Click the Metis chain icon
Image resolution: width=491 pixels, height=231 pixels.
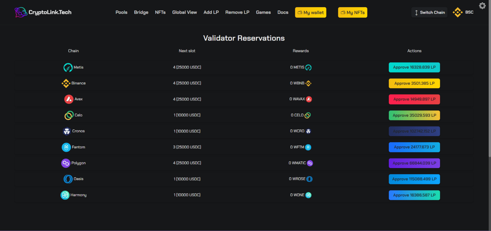tap(68, 68)
